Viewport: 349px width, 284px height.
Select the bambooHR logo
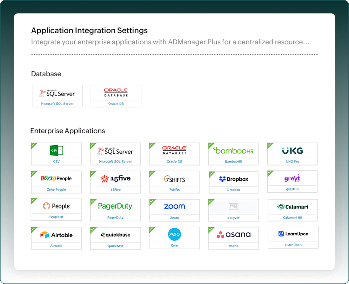[x=234, y=151]
